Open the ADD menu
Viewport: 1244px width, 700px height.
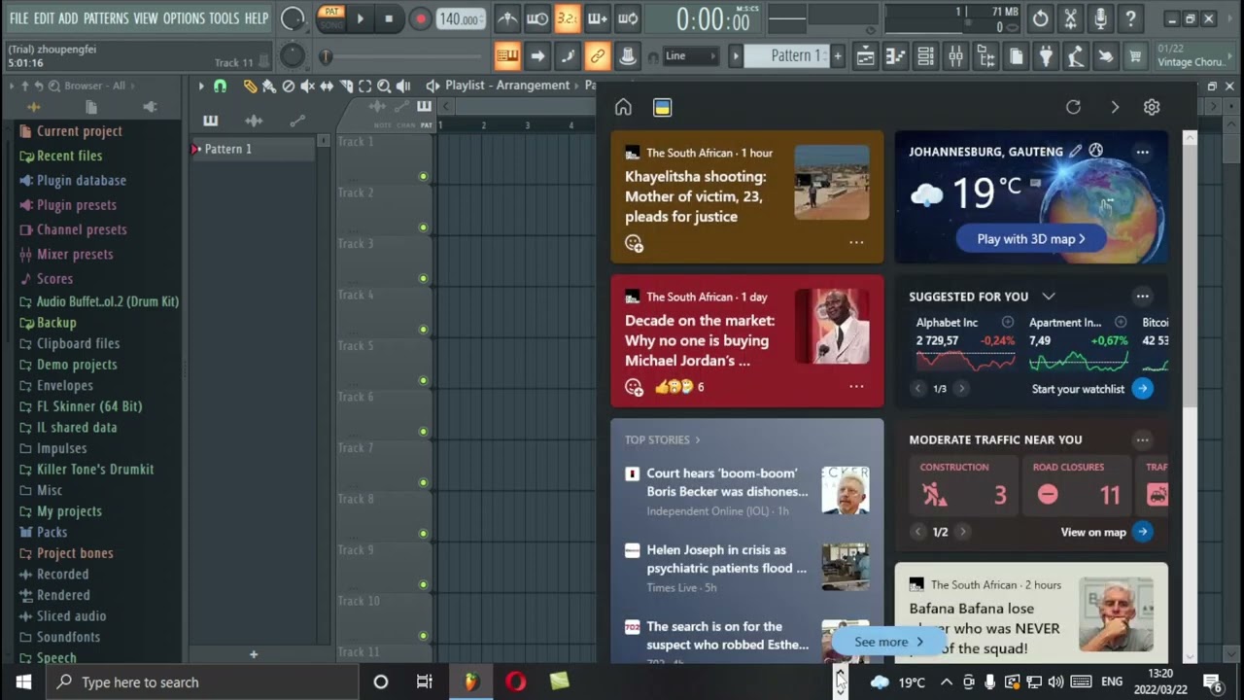point(68,18)
